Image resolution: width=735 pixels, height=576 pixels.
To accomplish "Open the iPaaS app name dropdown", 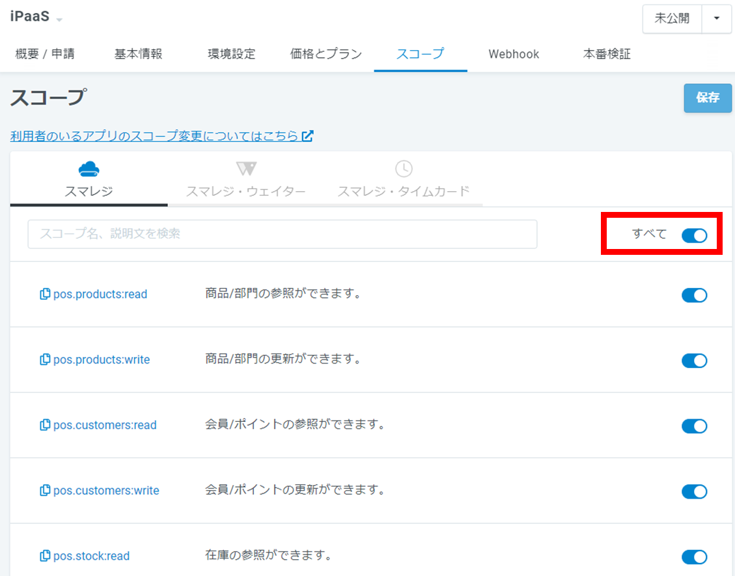I will [x=59, y=20].
